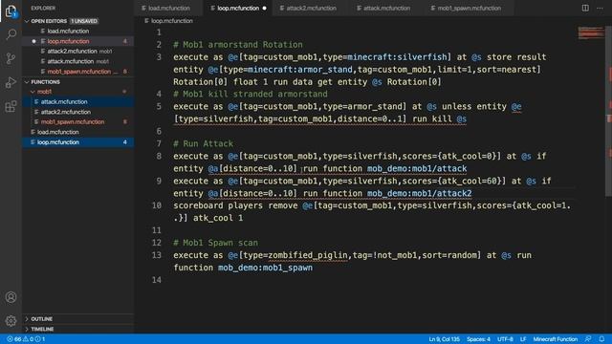Follow mob_demo:mob1_spawn function link

click(265, 268)
